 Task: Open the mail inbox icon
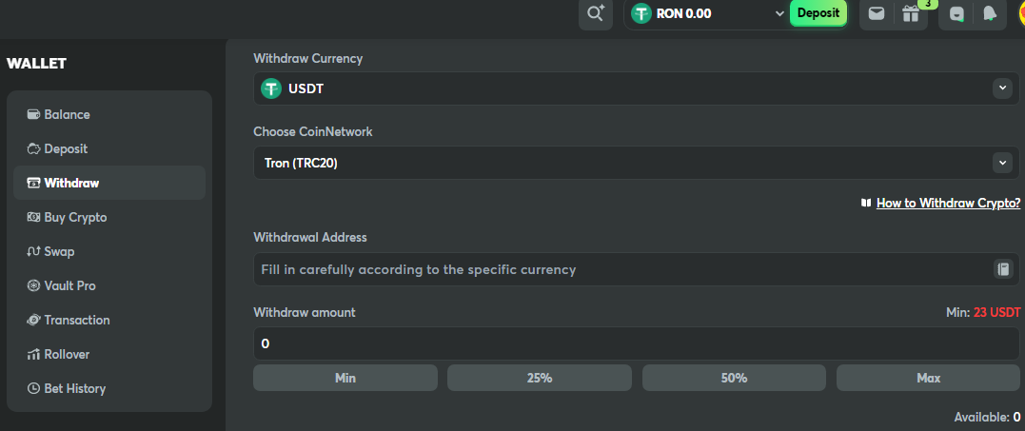[877, 13]
